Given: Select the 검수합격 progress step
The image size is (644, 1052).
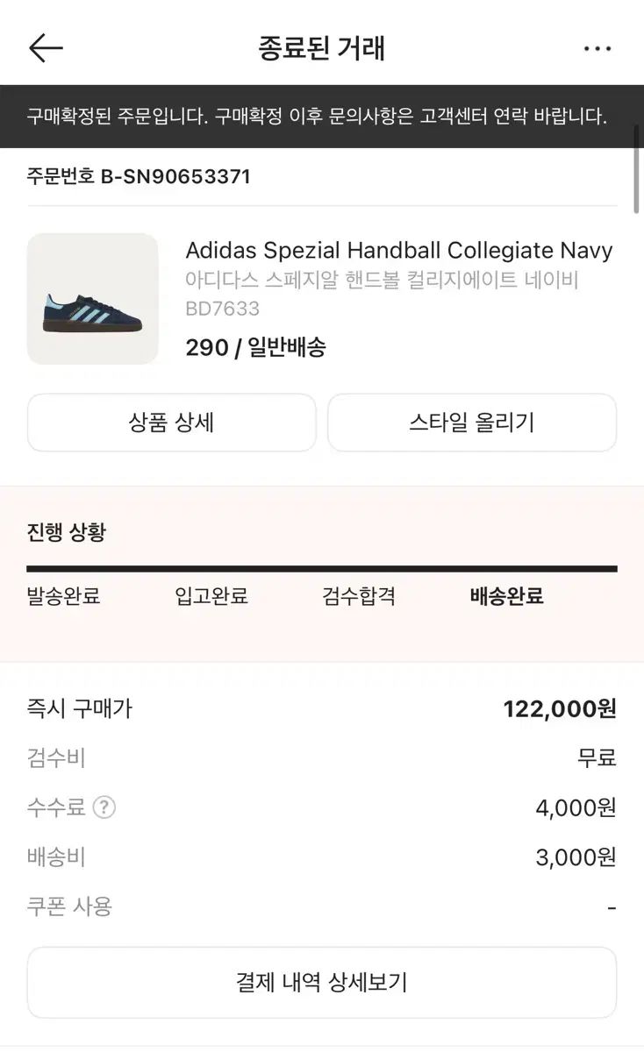Looking at the screenshot, I should pyautogui.click(x=359, y=597).
